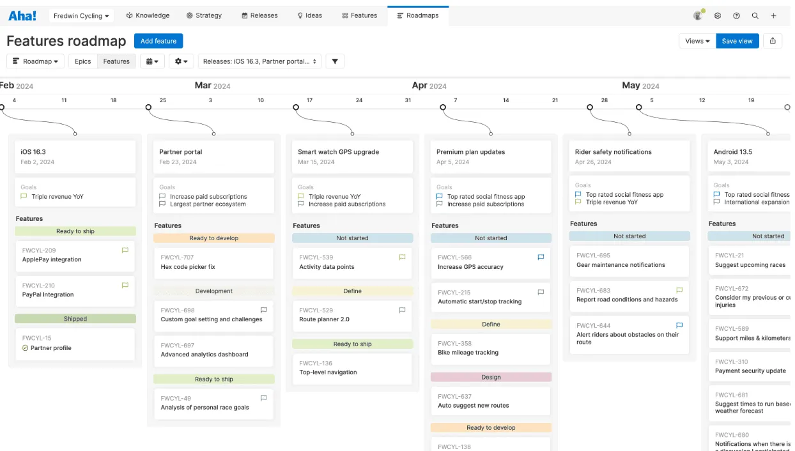
Task: Click flag icon on FWCYL-209 ApplePay card
Action: [x=125, y=250]
